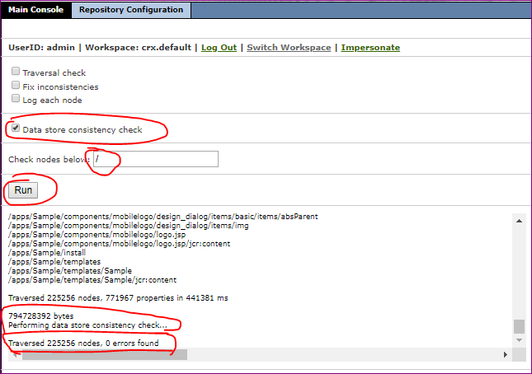Select the line ending in 'design_dialog/items/img'

(x=128, y=226)
